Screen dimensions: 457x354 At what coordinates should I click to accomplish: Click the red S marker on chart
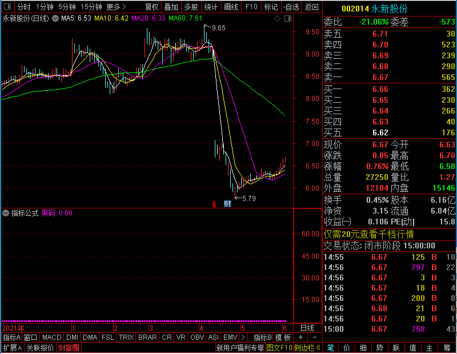pyautogui.click(x=214, y=204)
